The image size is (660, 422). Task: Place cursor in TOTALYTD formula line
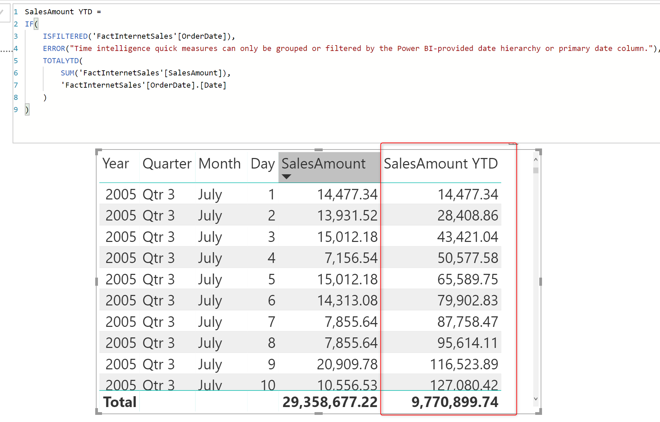point(63,61)
